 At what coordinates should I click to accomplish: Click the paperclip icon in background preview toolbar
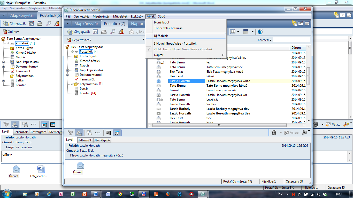click(x=6, y=125)
